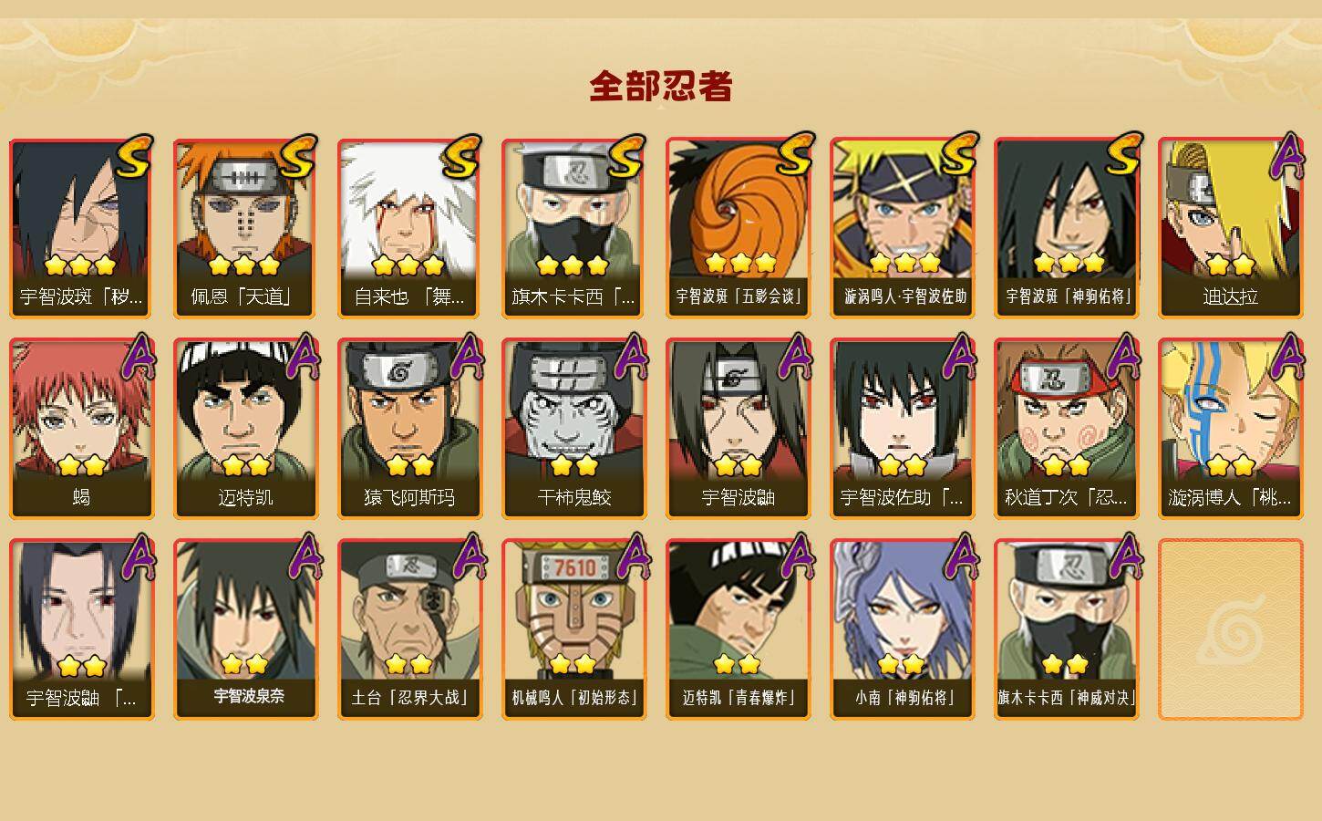Open 猿飞阿斯玛 ninja card

click(x=410, y=429)
